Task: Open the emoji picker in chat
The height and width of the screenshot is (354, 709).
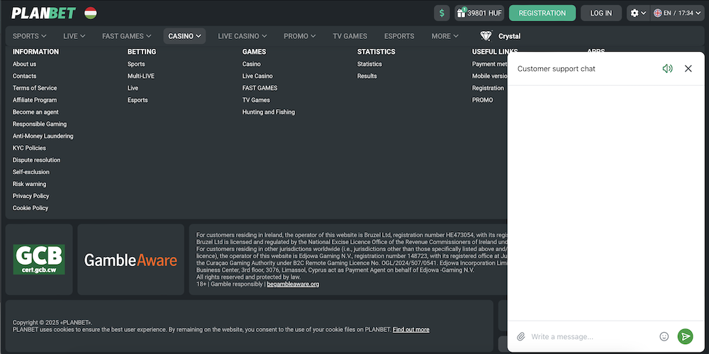Action: tap(664, 336)
